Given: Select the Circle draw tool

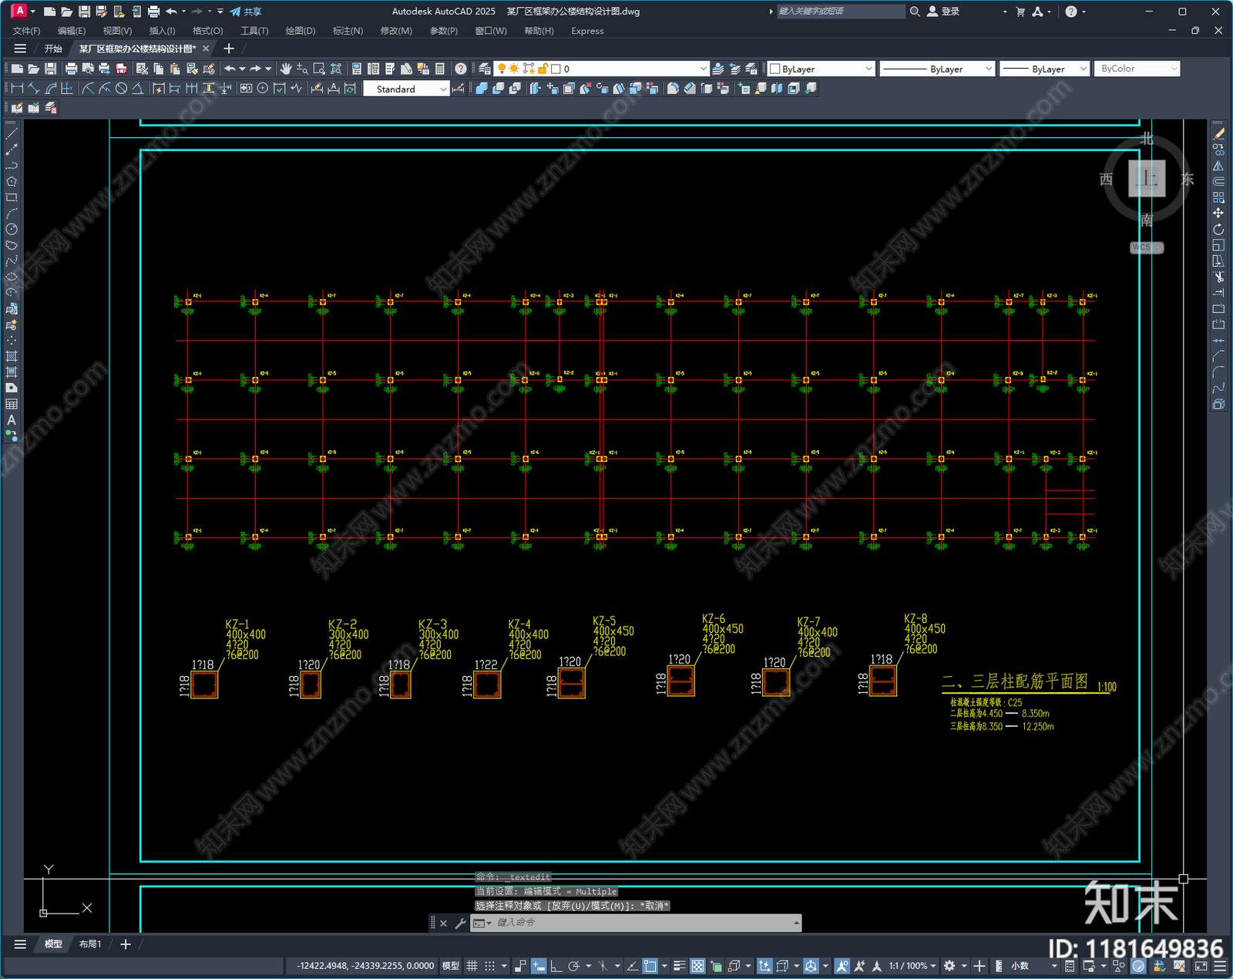Looking at the screenshot, I should click(x=12, y=229).
